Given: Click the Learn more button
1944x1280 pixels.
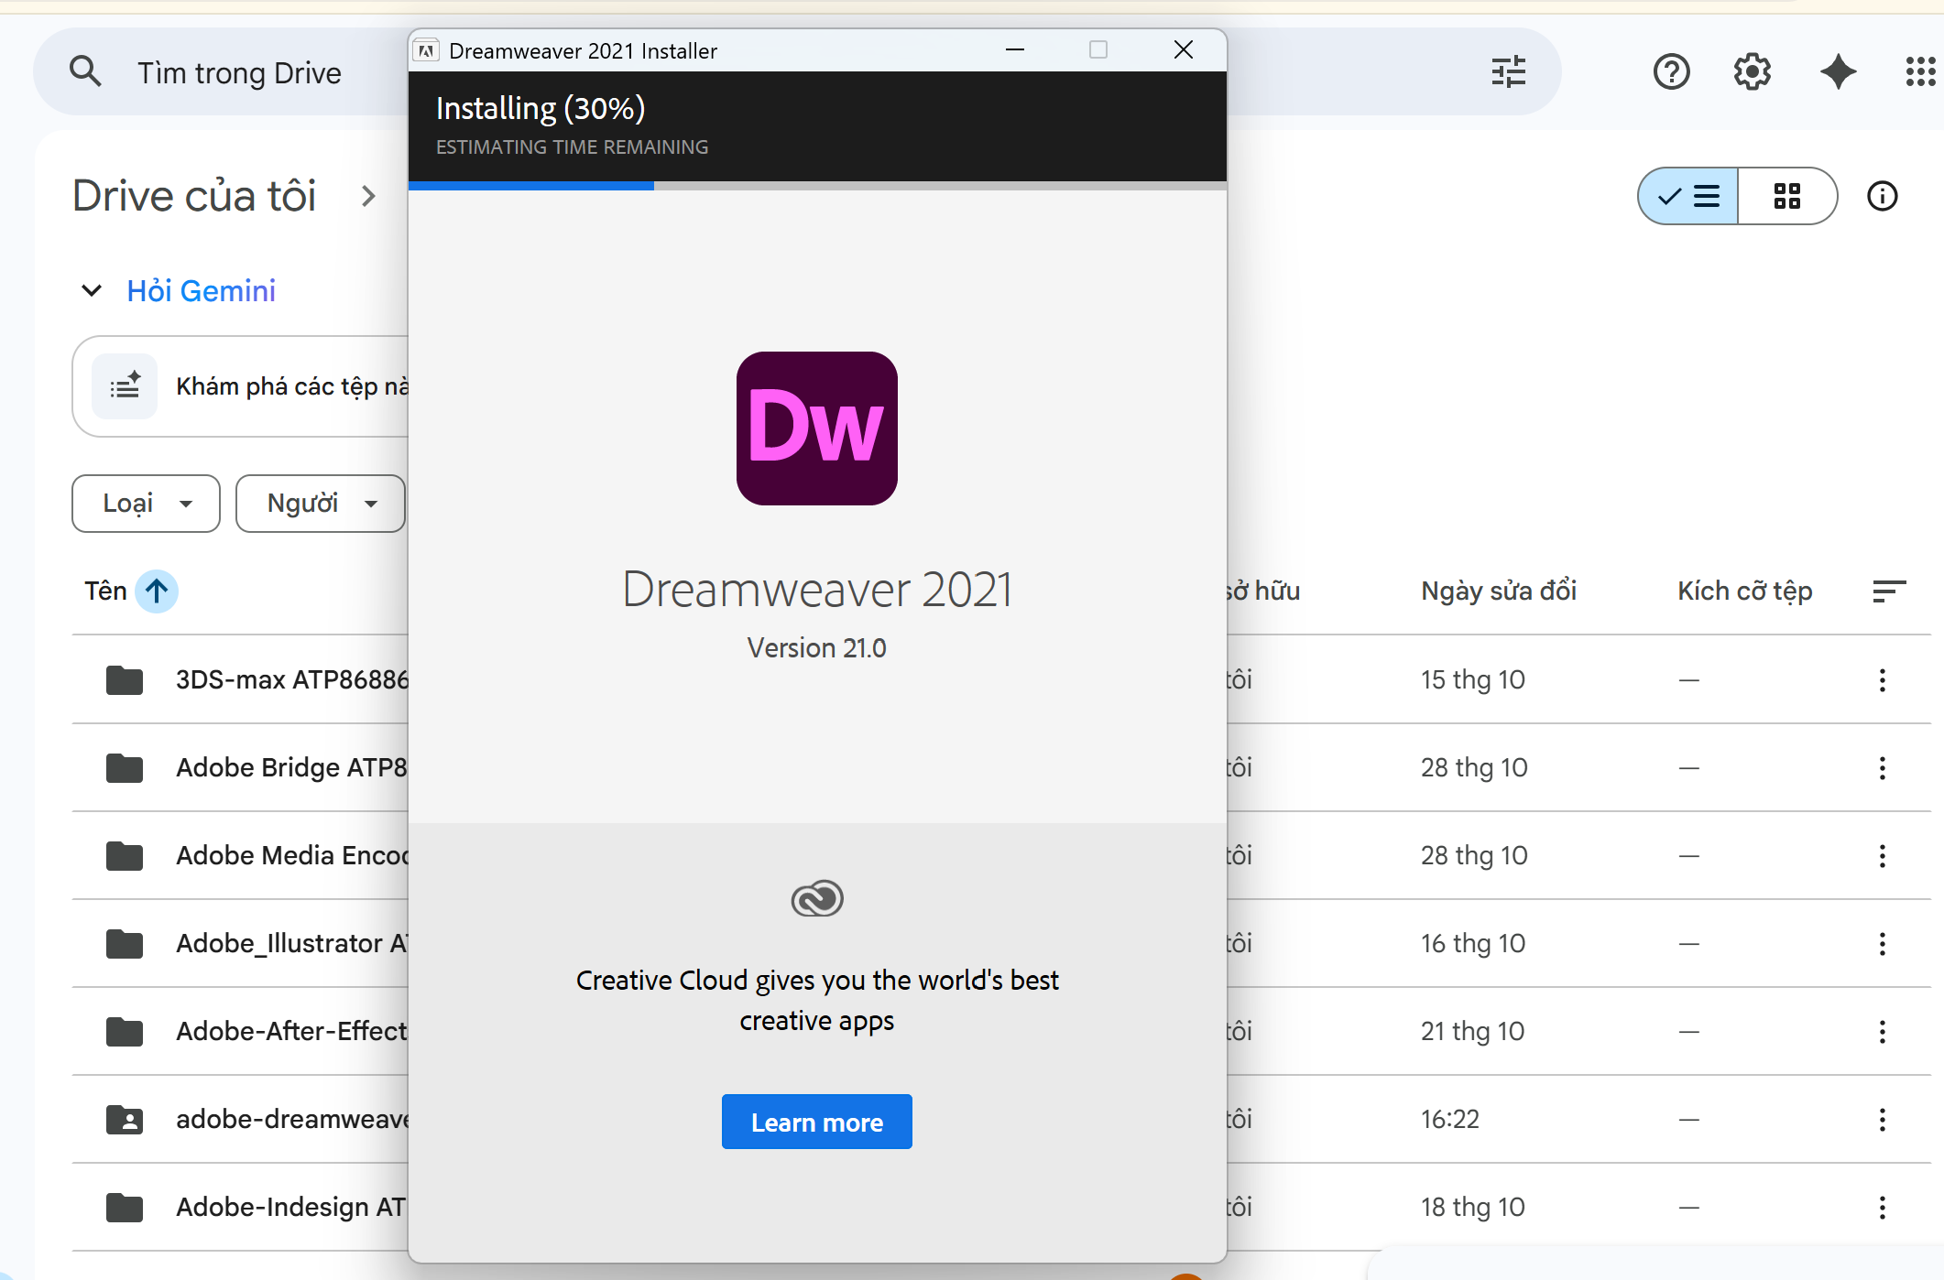Looking at the screenshot, I should point(816,1122).
